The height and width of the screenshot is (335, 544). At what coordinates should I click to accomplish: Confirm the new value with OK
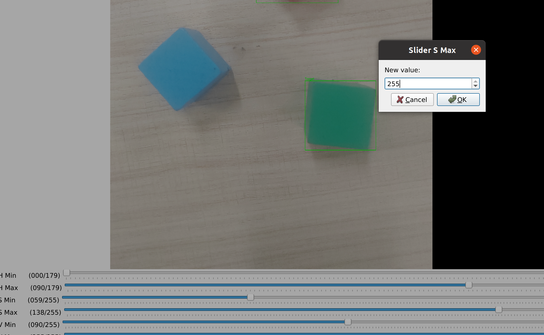458,100
